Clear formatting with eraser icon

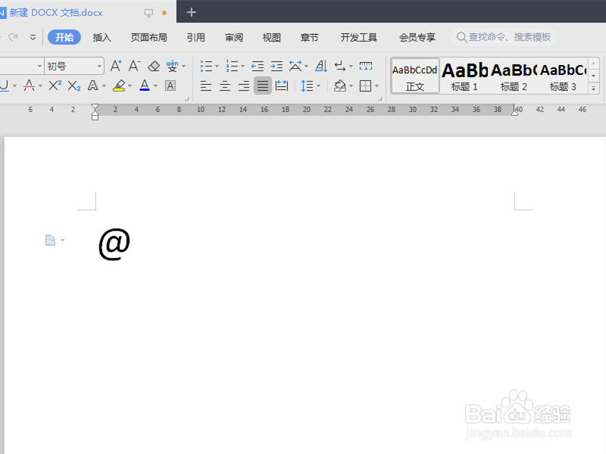tap(154, 66)
